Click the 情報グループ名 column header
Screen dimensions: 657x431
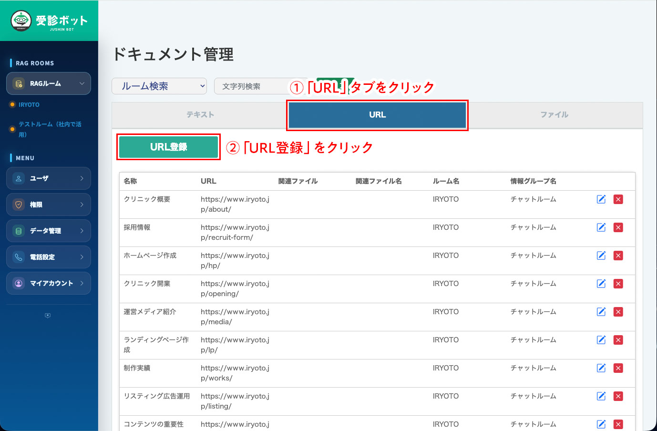pos(533,181)
